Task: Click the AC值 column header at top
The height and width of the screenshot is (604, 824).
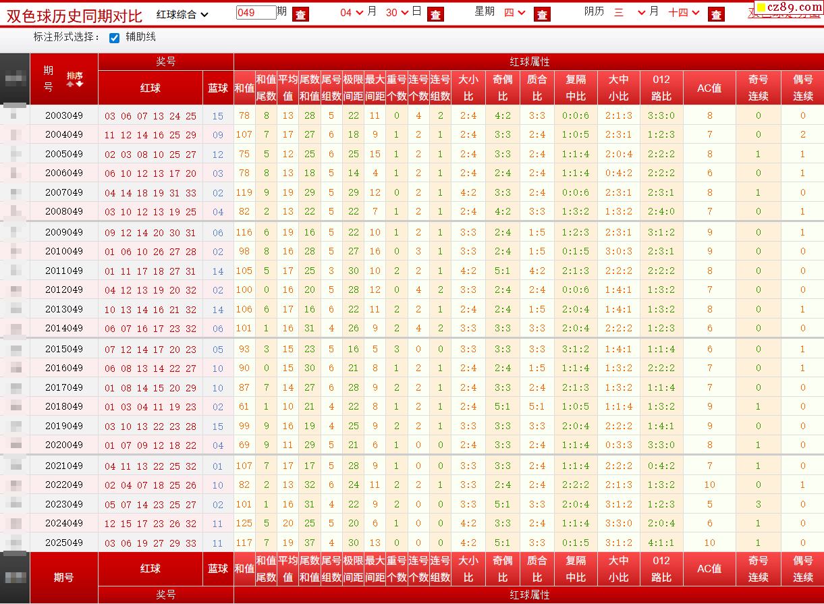Action: click(x=709, y=88)
